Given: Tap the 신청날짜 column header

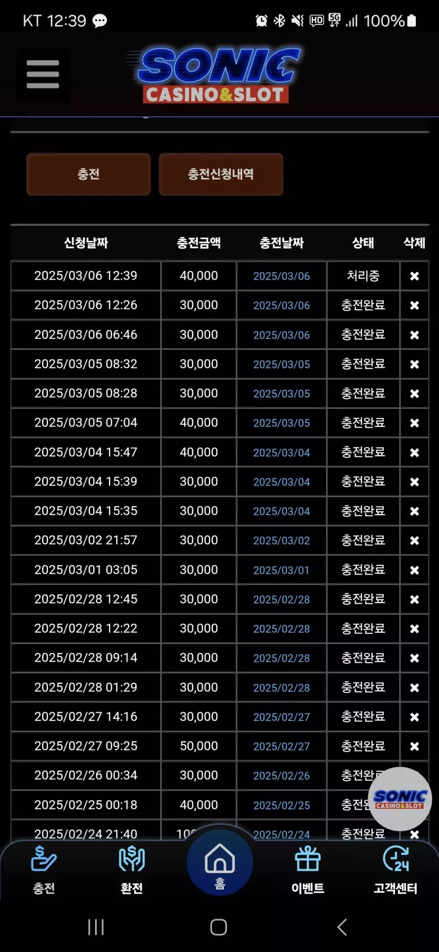Looking at the screenshot, I should click(86, 243).
